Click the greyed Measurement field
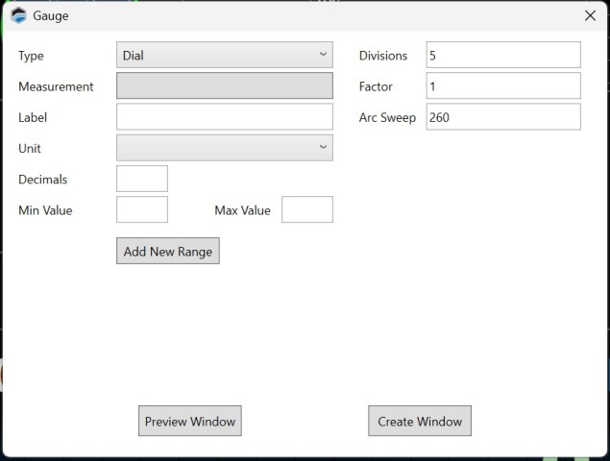 (225, 86)
